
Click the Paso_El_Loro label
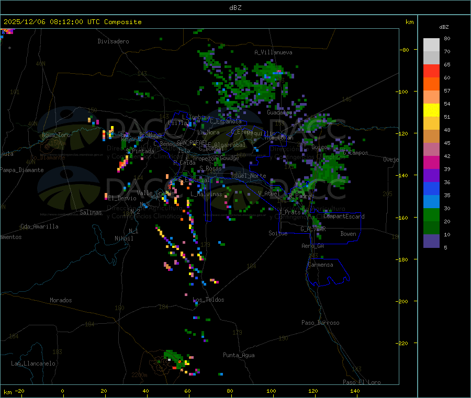point(362,382)
